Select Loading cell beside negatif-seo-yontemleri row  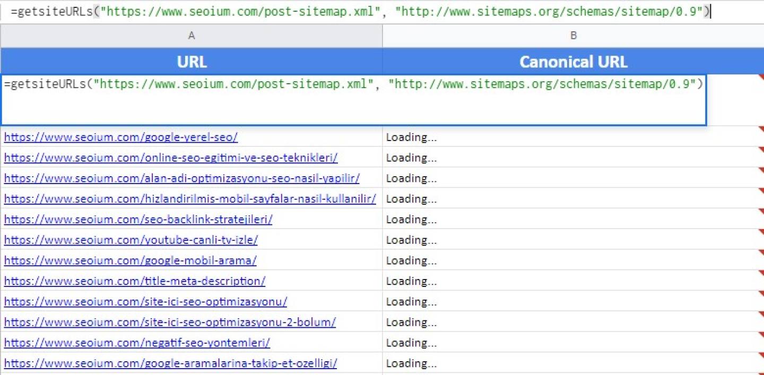[x=574, y=343]
